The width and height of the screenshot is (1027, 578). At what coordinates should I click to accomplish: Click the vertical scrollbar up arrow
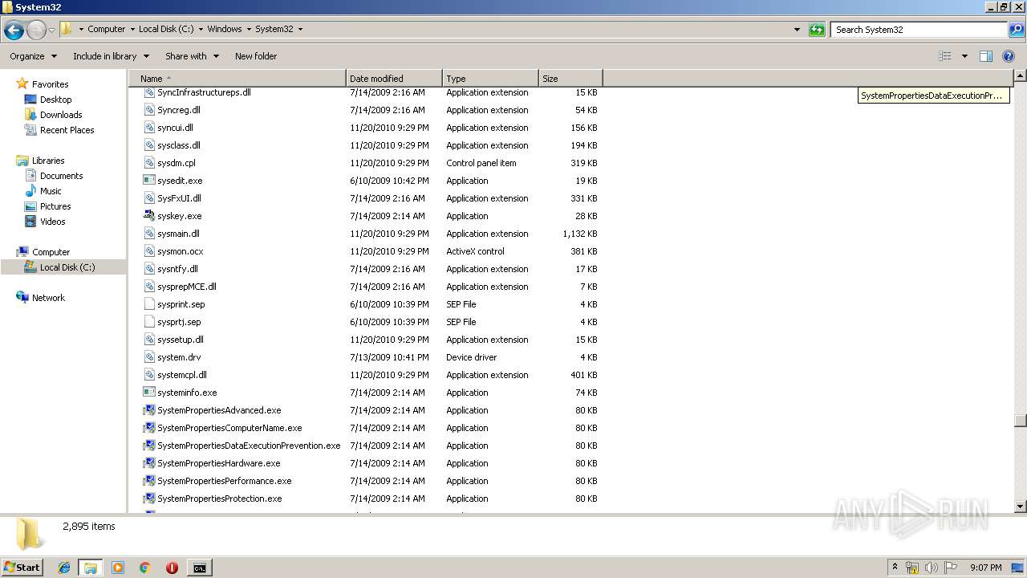1020,76
